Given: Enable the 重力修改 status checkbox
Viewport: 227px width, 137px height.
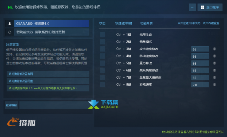Looking at the screenshot, I should click(103, 63).
